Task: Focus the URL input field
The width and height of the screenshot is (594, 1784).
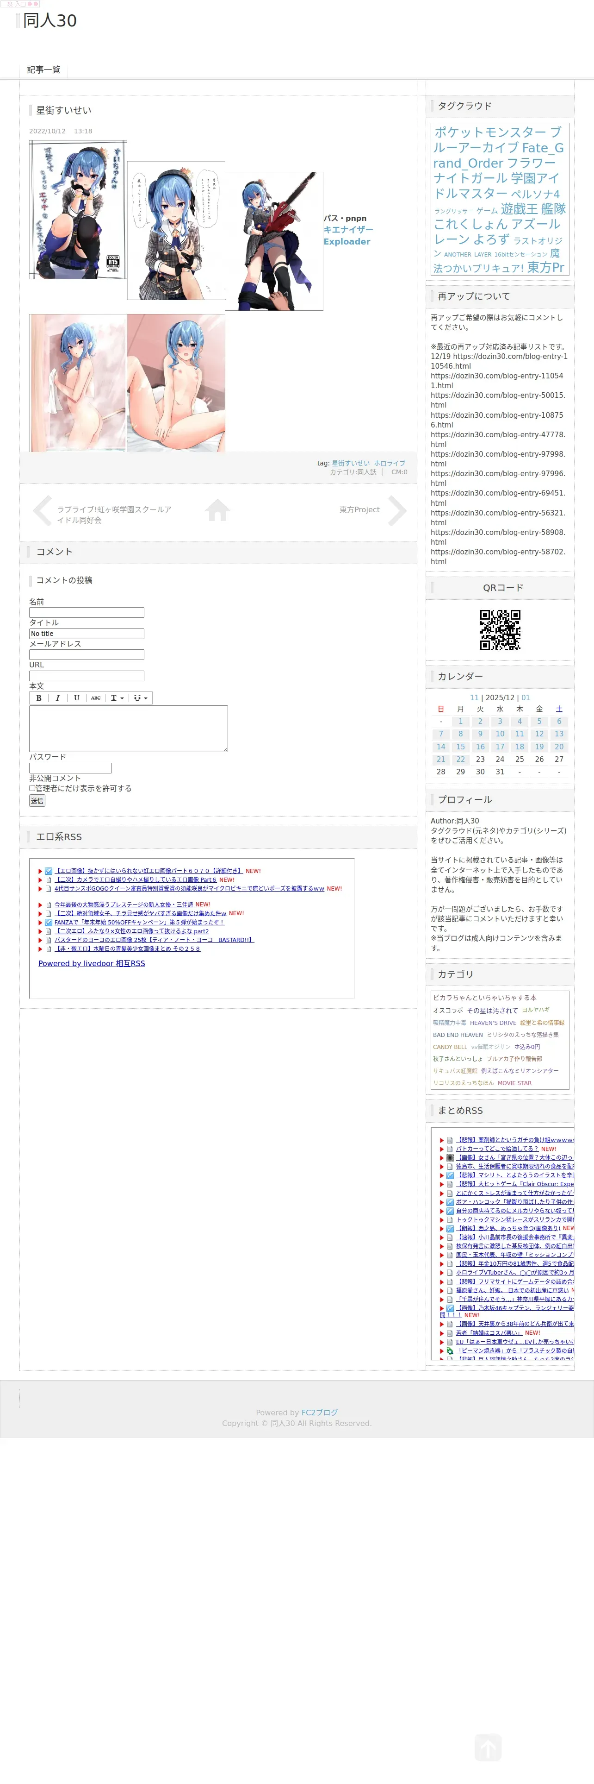Action: coord(87,676)
